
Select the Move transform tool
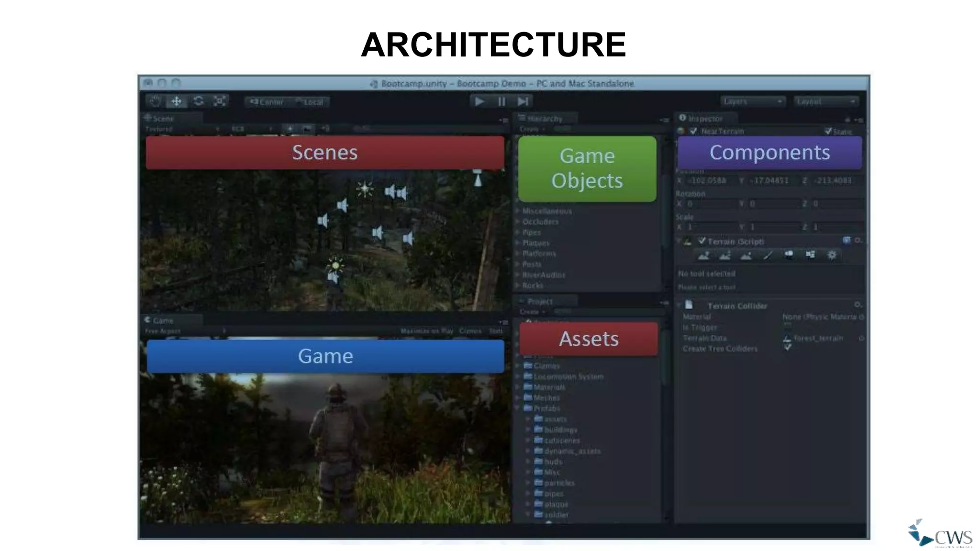177,101
